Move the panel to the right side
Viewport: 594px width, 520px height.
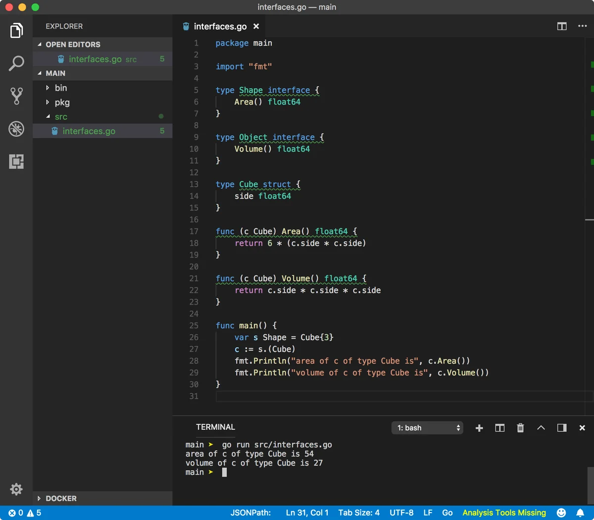(562, 428)
